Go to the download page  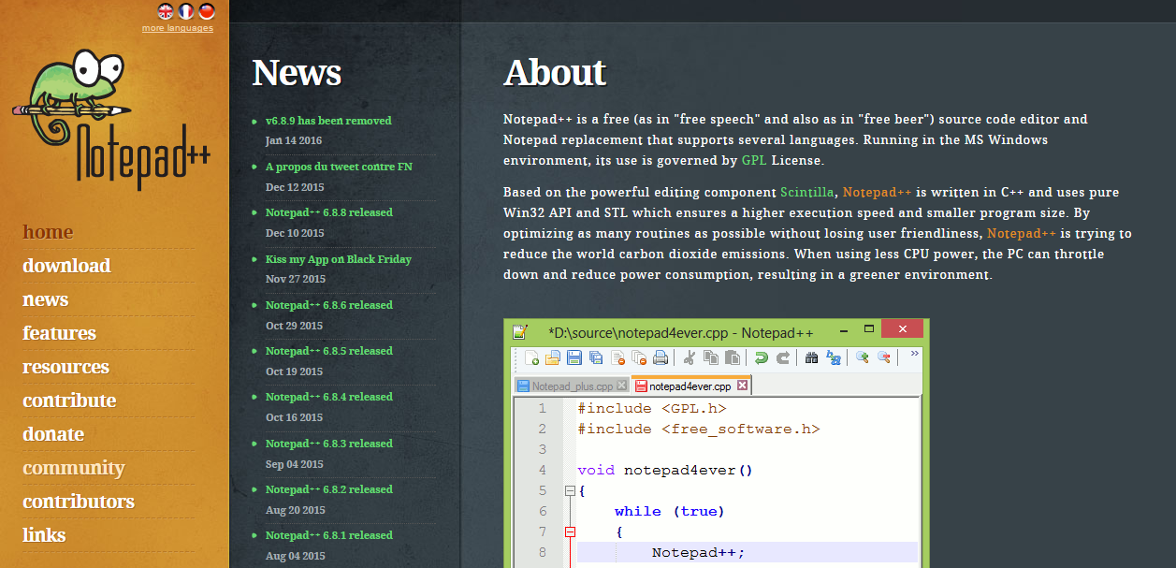[66, 266]
